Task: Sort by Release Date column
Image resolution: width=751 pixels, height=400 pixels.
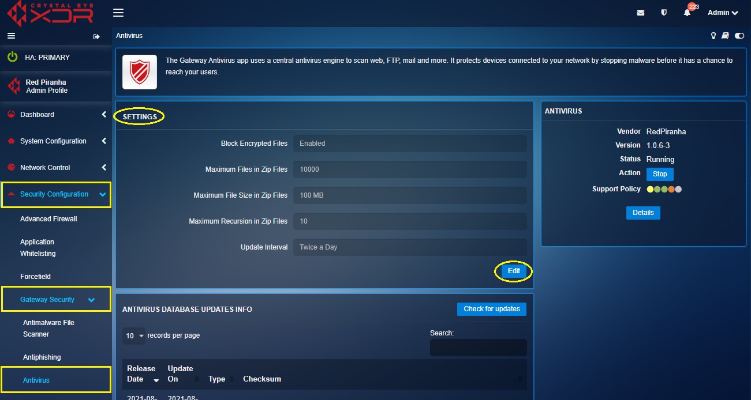Action: pos(143,374)
